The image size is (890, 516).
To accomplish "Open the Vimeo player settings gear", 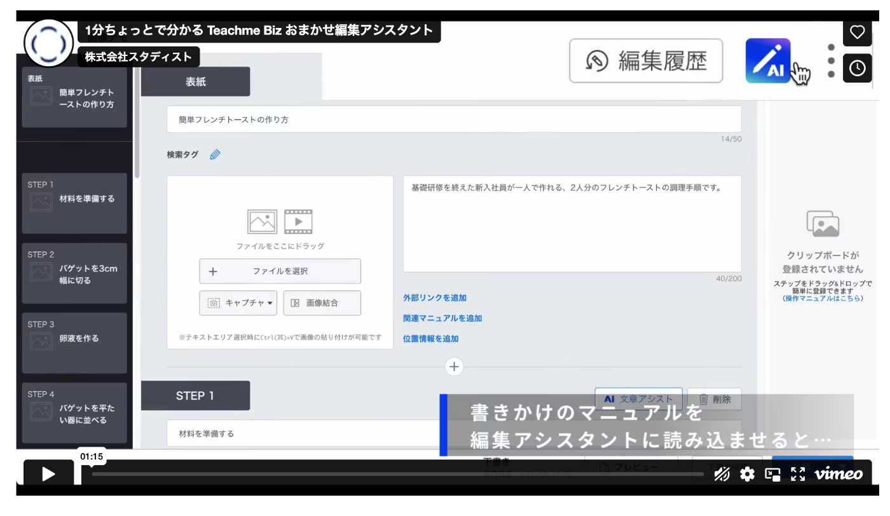I will 747,474.
